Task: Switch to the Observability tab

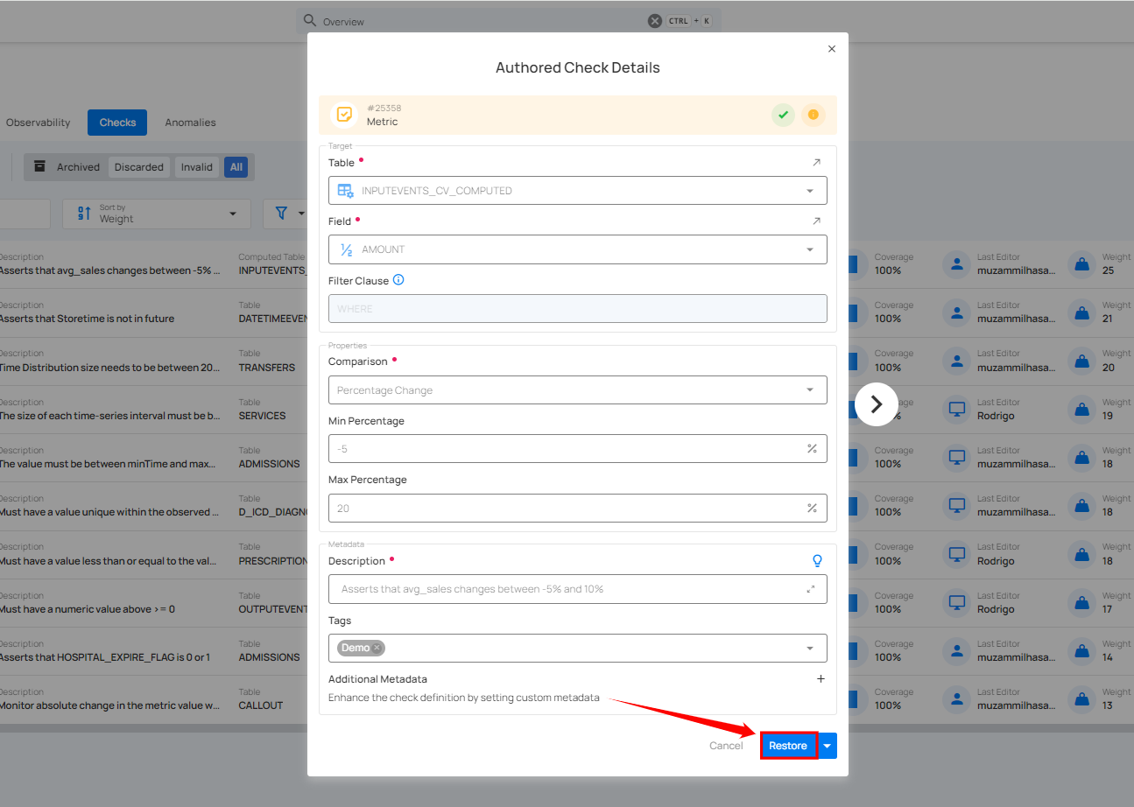Action: [38, 123]
